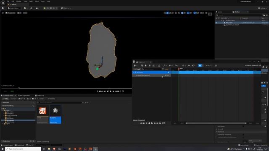
Task: Click the Sequencer playhead marker
Action: (179, 69)
